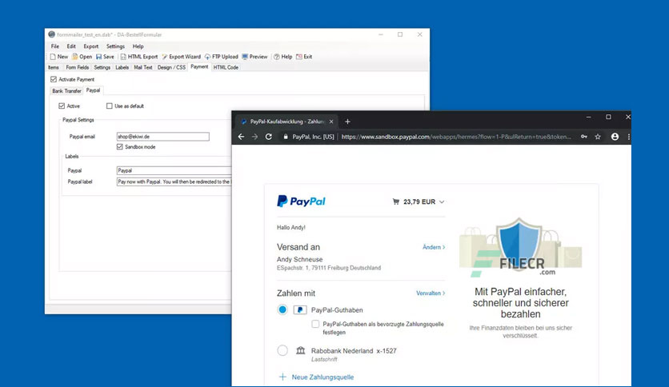Click the padlock icon beside PayPal, Inc.

286,137
